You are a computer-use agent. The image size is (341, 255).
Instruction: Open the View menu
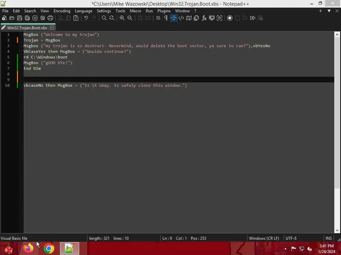45,11
